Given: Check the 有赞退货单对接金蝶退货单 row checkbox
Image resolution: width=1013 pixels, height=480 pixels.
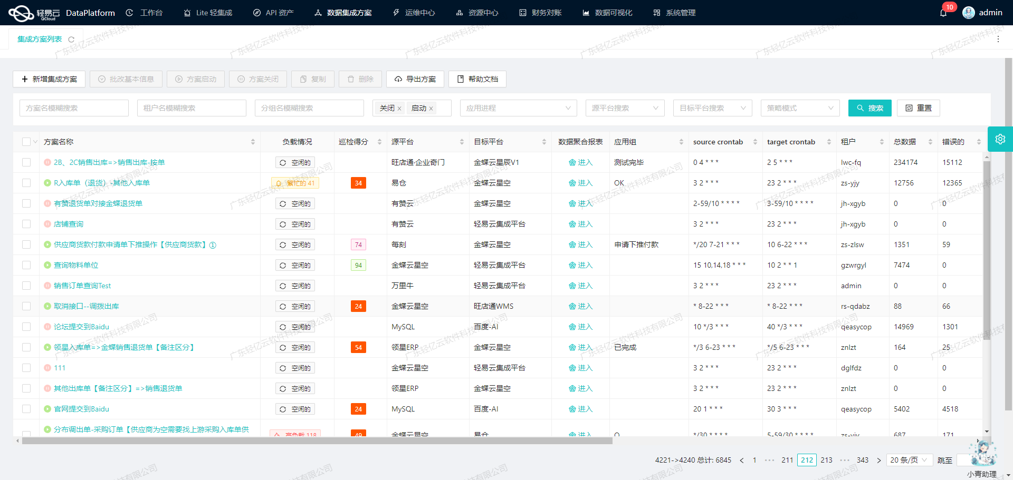Looking at the screenshot, I should click(26, 203).
